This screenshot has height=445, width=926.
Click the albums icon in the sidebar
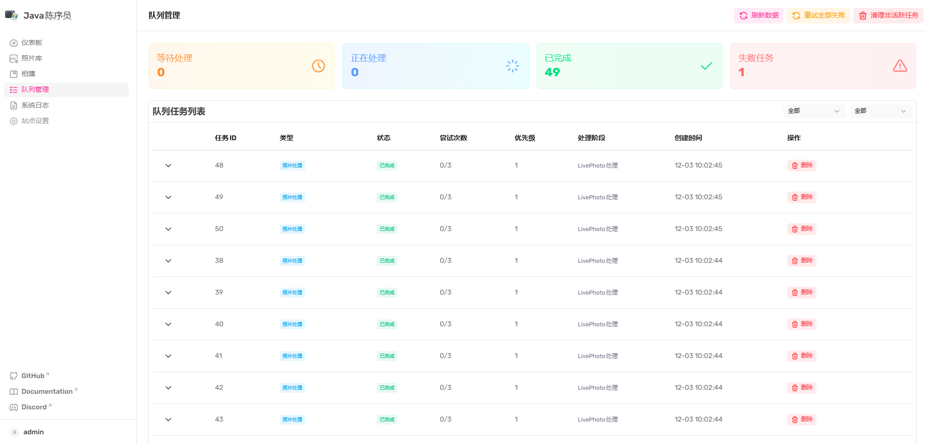tap(14, 74)
